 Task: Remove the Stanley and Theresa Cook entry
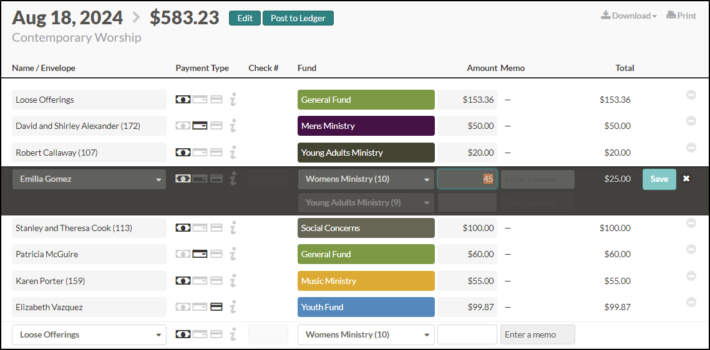tap(691, 223)
